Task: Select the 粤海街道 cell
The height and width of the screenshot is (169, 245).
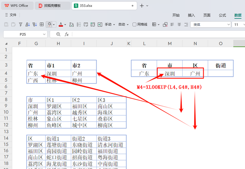Action: (x=111, y=157)
